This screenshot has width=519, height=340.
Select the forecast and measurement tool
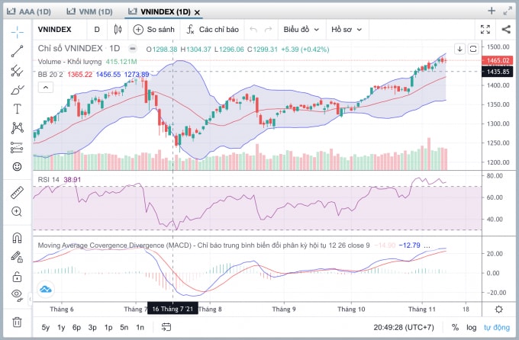point(17,147)
